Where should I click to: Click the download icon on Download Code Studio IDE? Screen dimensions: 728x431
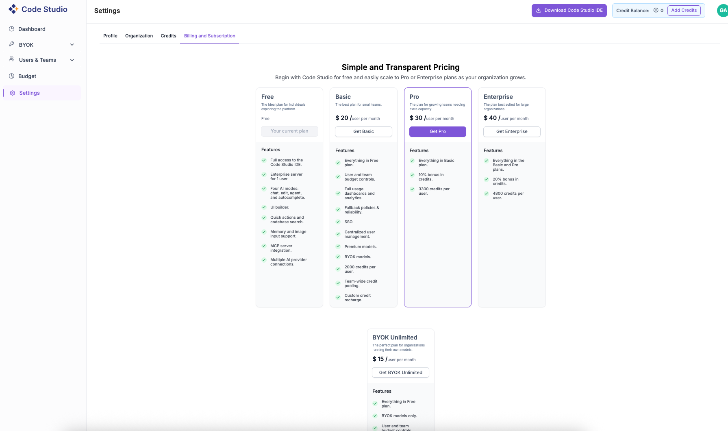point(538,10)
